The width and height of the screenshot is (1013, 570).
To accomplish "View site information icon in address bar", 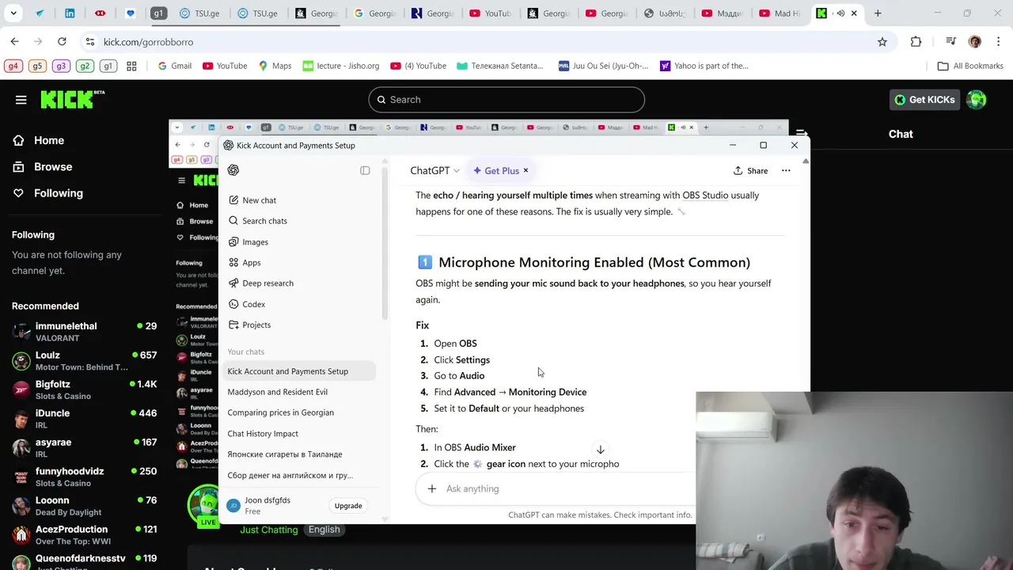I will (x=89, y=42).
